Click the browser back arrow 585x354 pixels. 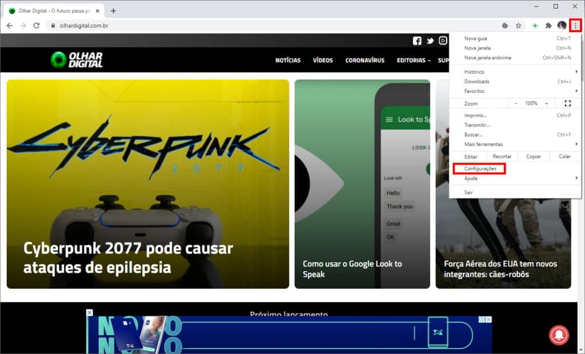10,25
